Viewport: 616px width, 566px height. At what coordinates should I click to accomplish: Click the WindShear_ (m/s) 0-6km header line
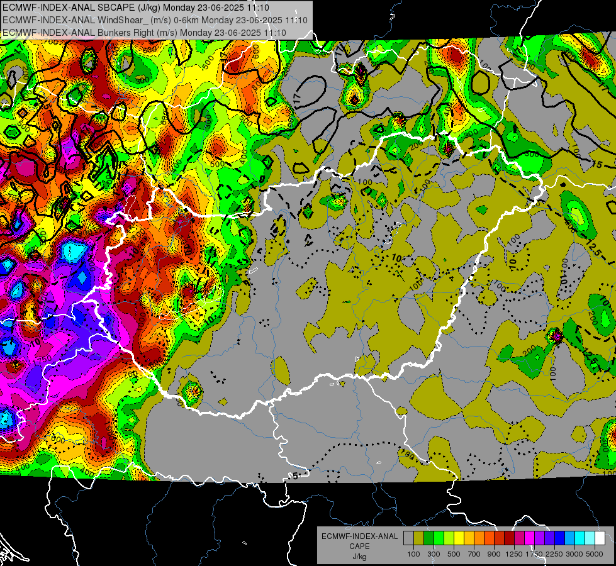tap(155, 20)
